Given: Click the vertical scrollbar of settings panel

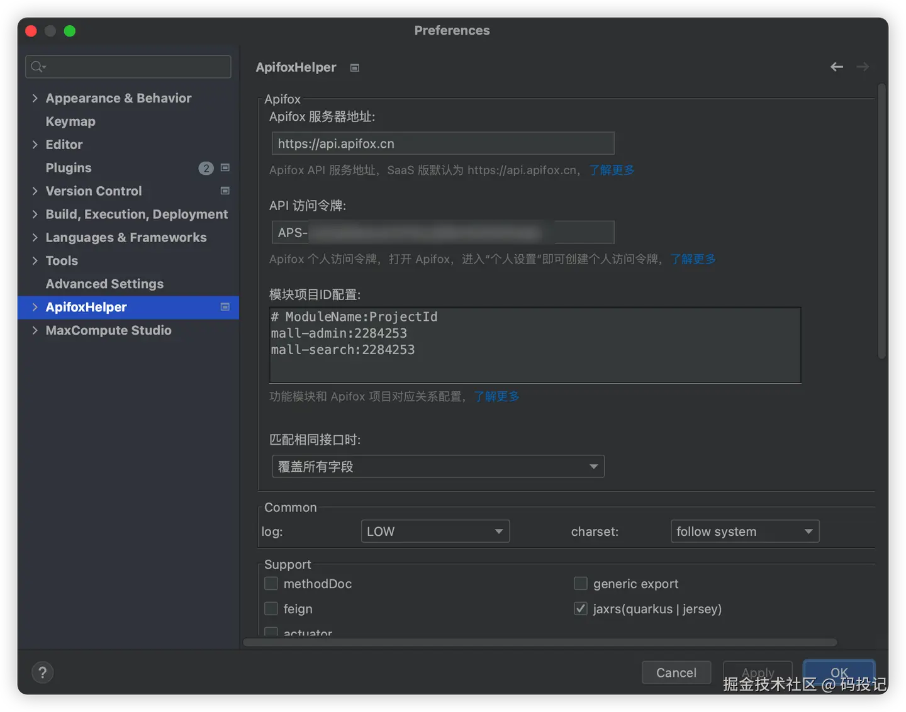Looking at the screenshot, I should (x=881, y=220).
